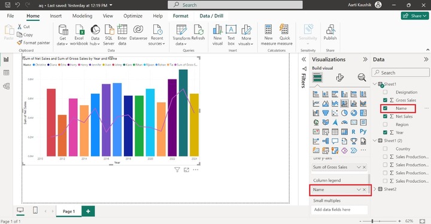Click the title bar Search box
Viewport: 431px width, 224px height.
(235, 5)
